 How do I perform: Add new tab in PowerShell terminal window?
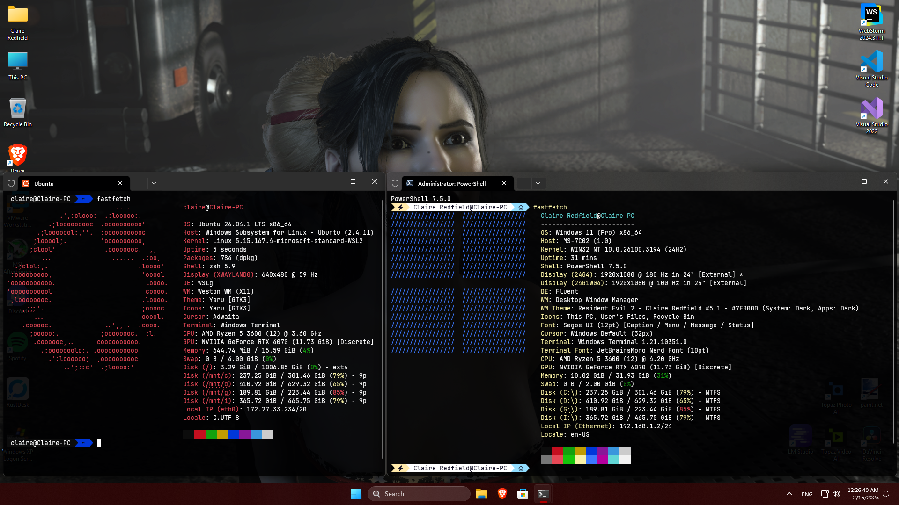coord(524,183)
